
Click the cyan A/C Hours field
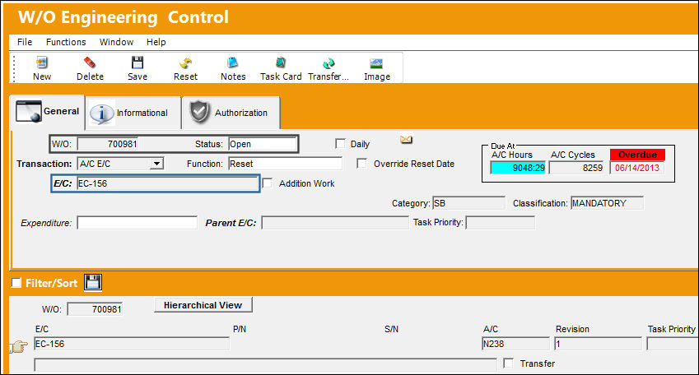(x=518, y=168)
